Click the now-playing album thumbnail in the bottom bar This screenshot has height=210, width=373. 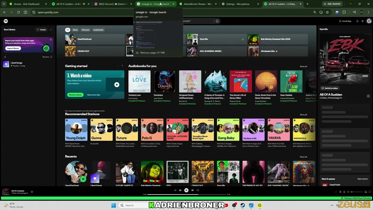pyautogui.click(x=6, y=192)
